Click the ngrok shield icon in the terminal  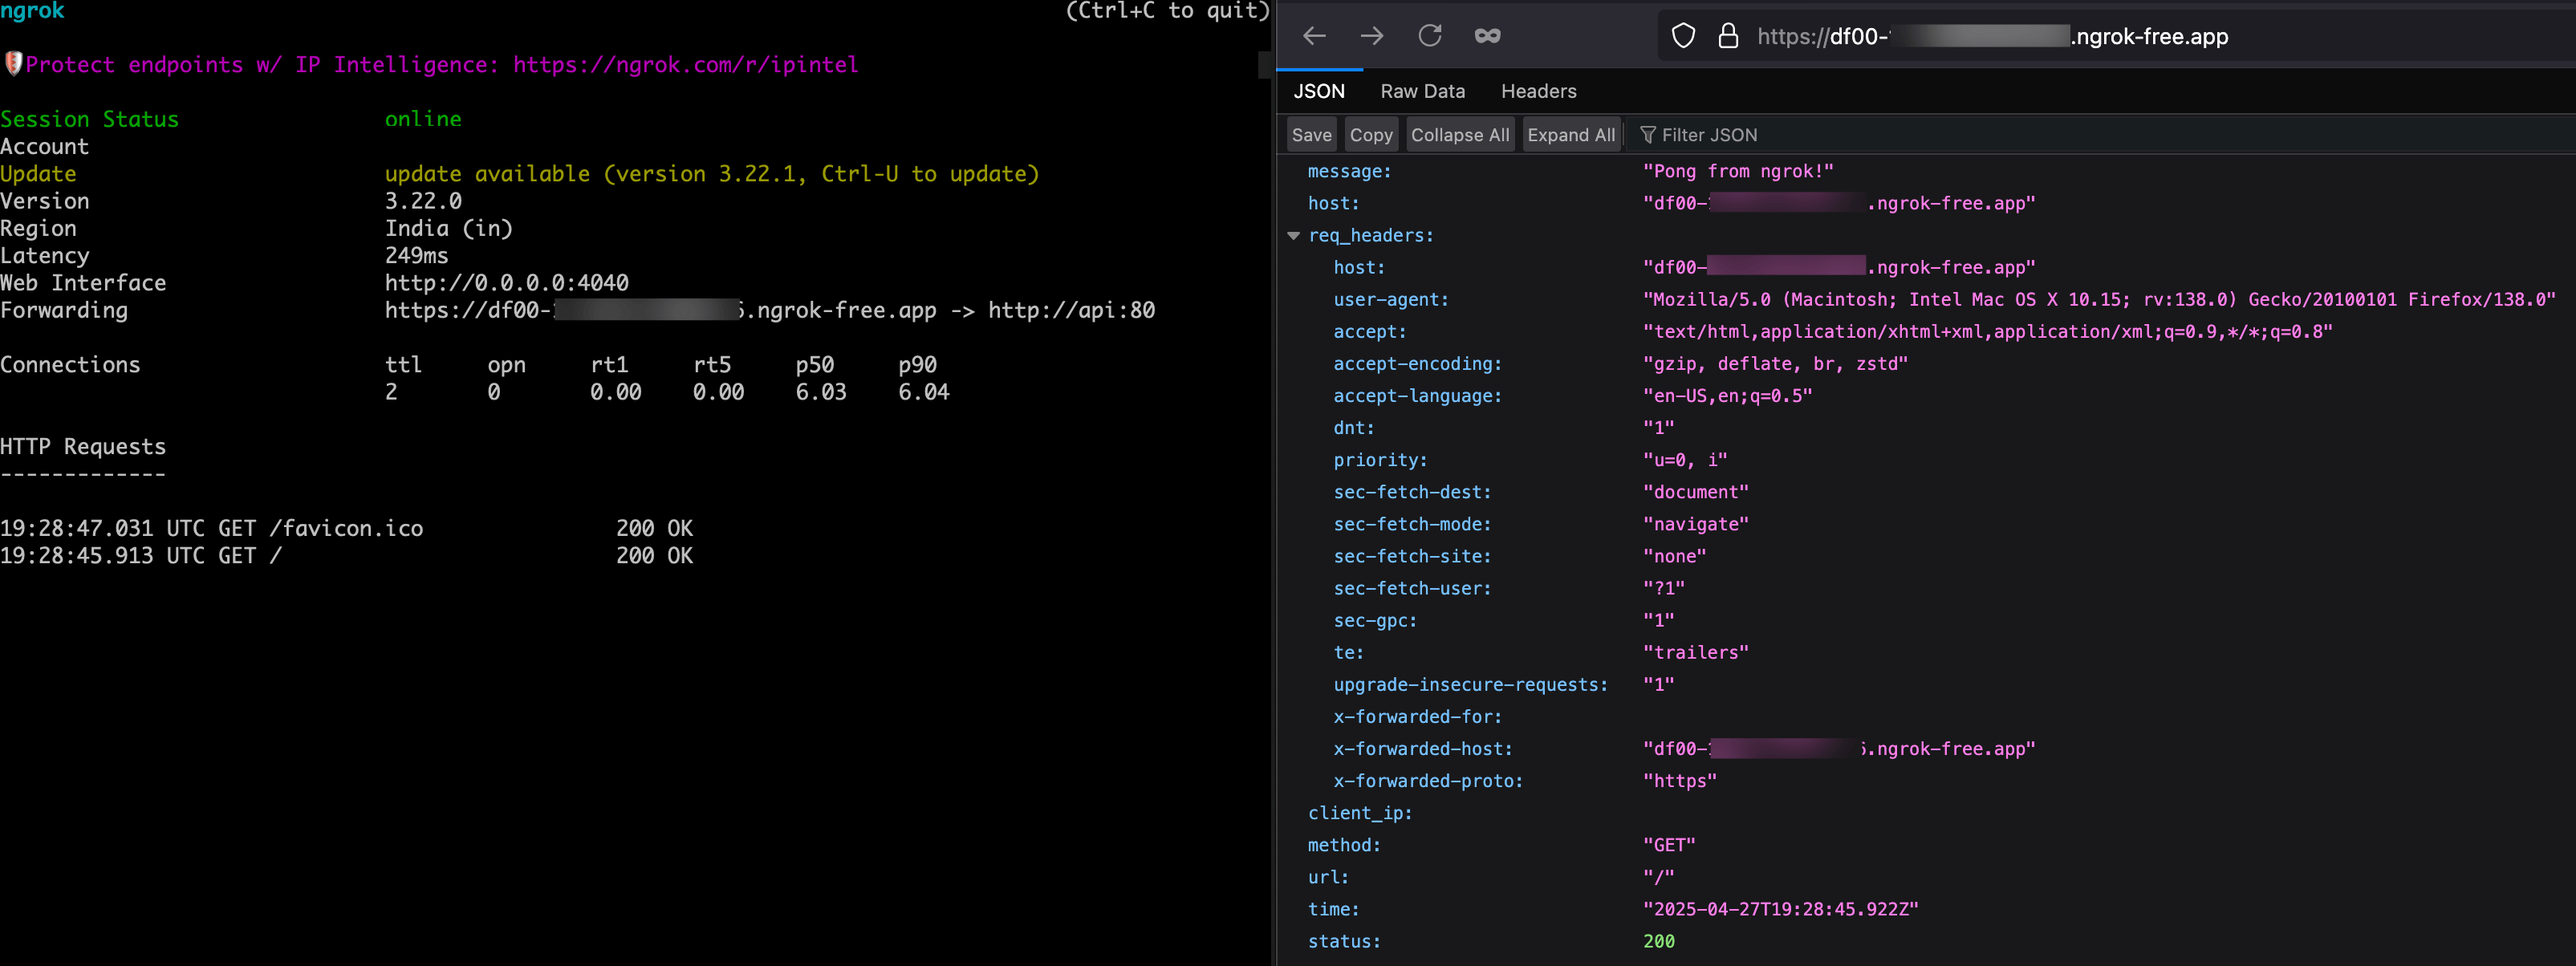[x=13, y=64]
